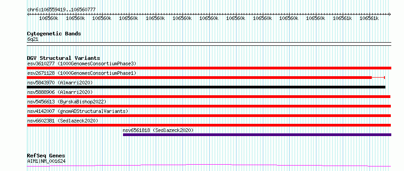Click the nsv6561818 (Sedlazeck2020) label

[x=158, y=130]
